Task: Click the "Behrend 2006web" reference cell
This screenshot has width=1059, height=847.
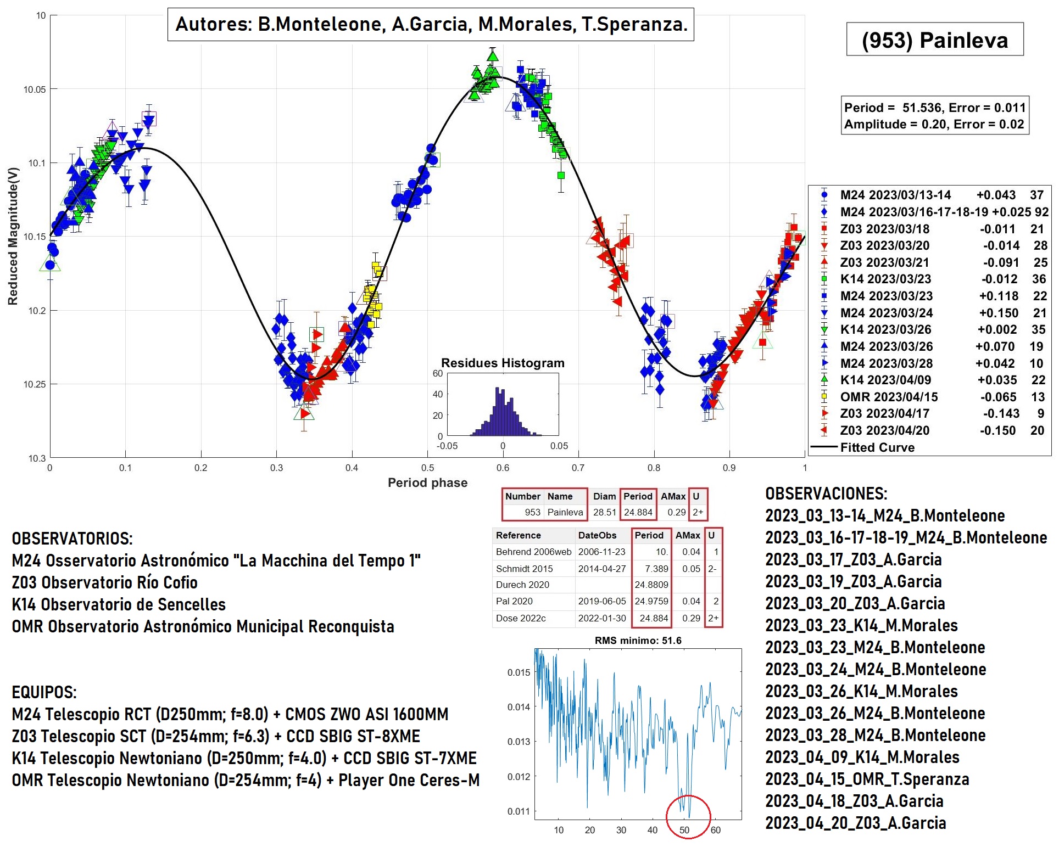Action: click(533, 552)
